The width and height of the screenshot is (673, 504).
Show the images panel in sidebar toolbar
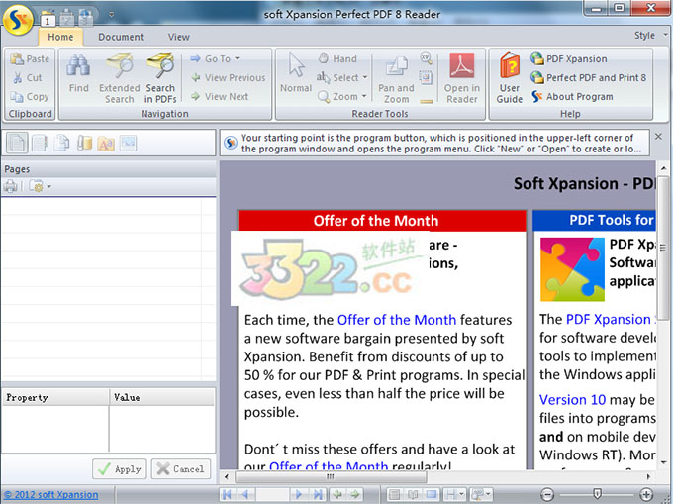point(128,143)
